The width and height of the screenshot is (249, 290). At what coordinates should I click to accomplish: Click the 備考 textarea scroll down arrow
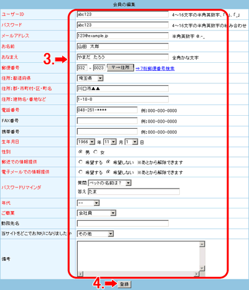click(x=202, y=268)
